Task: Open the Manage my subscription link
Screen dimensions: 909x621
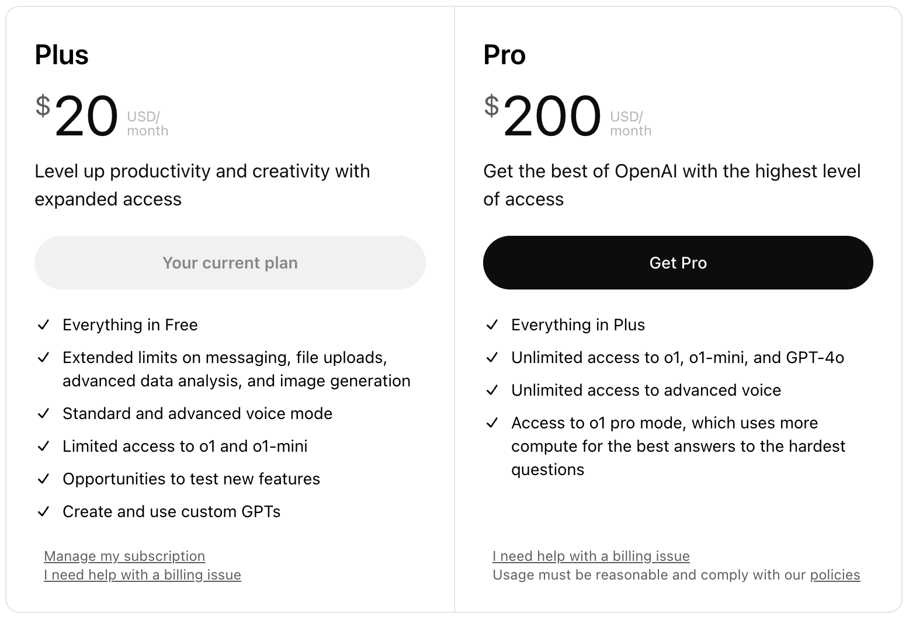Action: tap(124, 556)
